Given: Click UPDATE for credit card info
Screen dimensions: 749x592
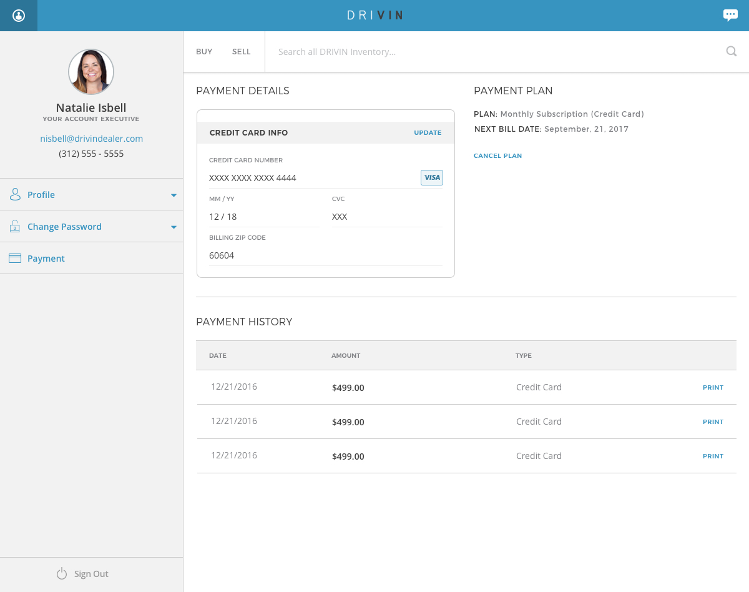Looking at the screenshot, I should click(428, 132).
